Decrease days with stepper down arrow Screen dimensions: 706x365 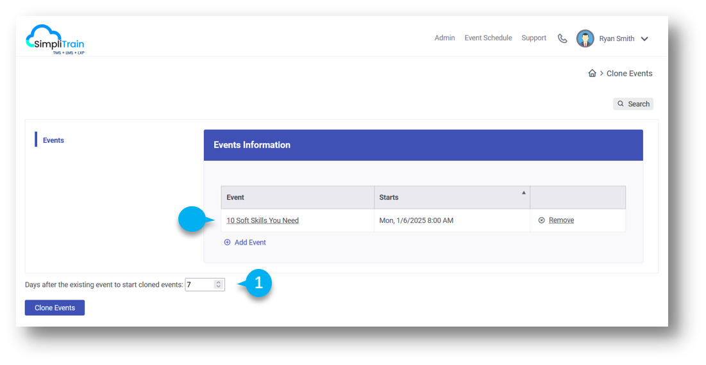point(218,288)
